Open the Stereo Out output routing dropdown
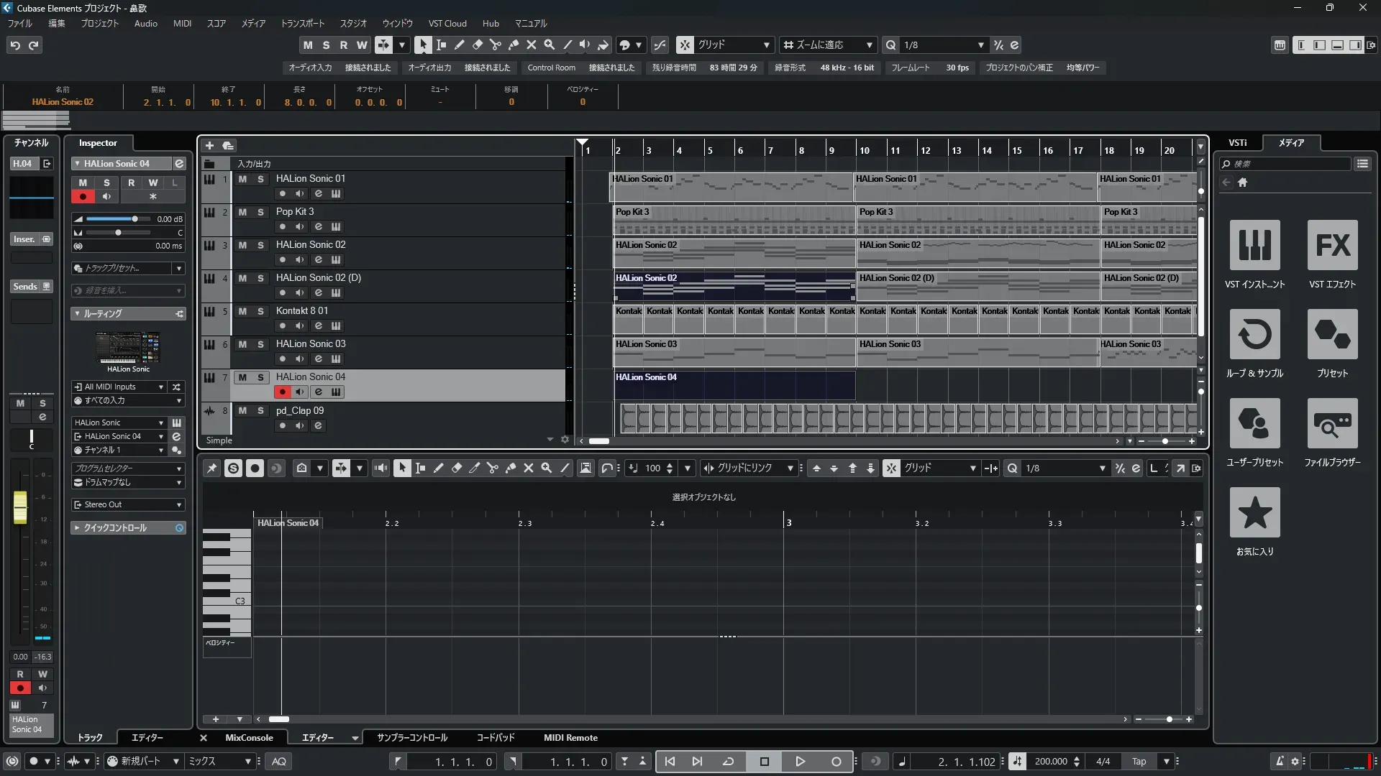1381x776 pixels. pyautogui.click(x=128, y=504)
